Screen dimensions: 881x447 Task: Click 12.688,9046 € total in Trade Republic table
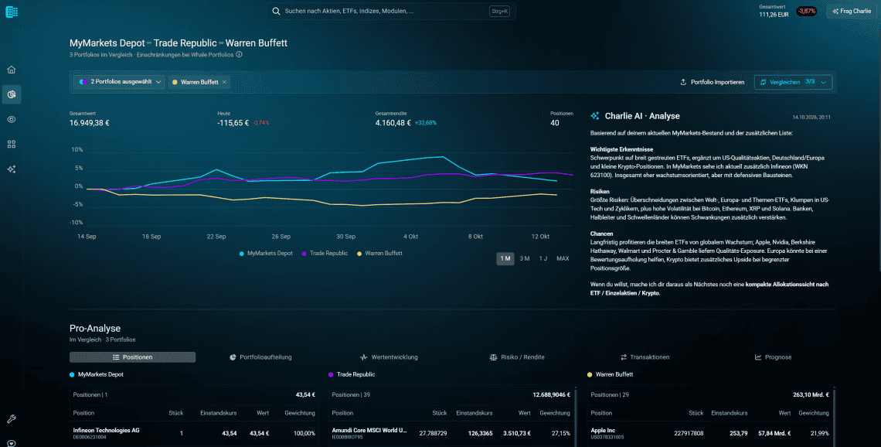tap(552, 394)
